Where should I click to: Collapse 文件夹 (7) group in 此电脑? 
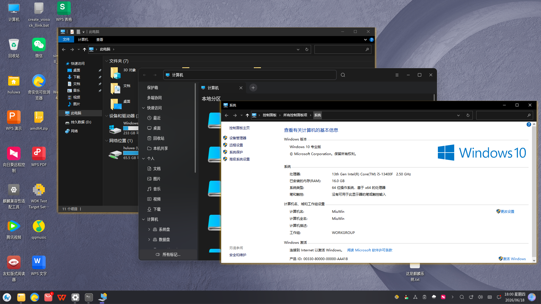click(x=107, y=61)
